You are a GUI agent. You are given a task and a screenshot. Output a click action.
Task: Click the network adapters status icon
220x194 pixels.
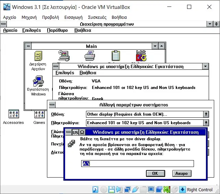click(x=127, y=190)
